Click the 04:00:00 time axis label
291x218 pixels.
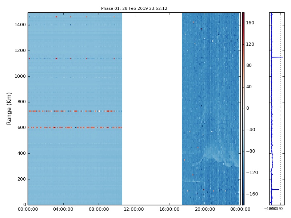[x=63, y=209]
